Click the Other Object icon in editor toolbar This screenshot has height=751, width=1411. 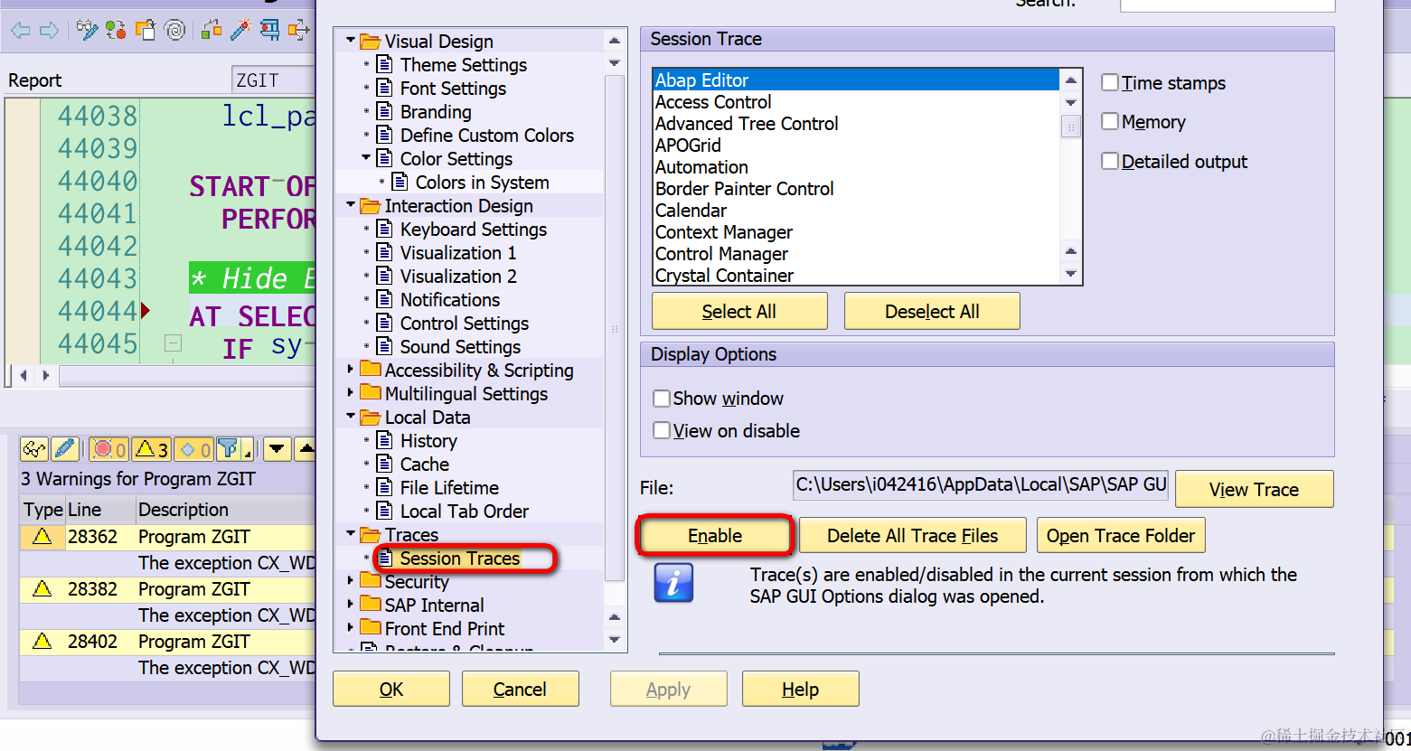point(146,30)
